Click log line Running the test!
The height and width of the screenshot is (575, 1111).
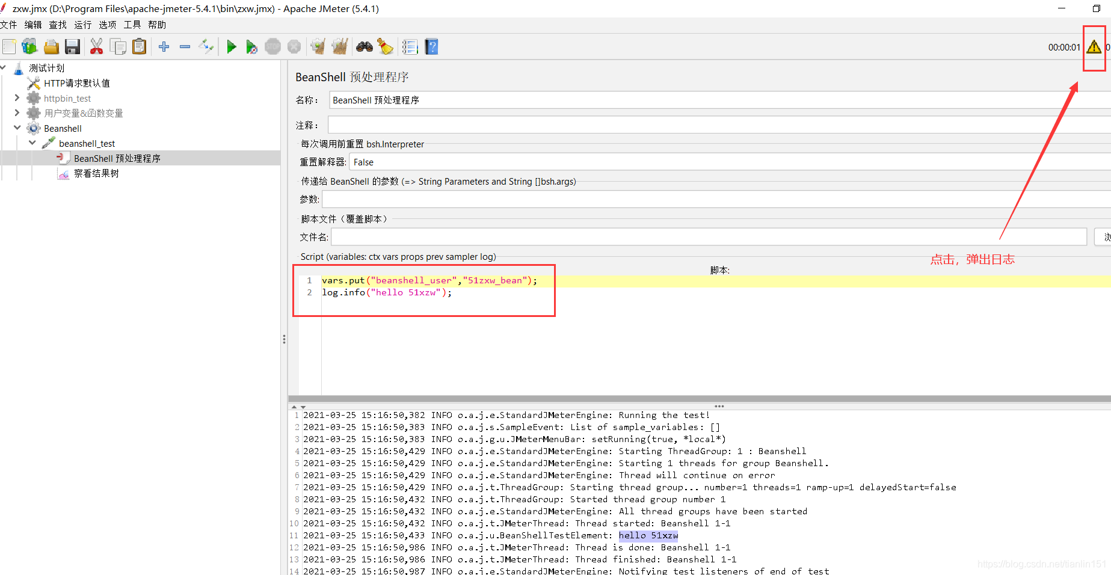(506, 415)
